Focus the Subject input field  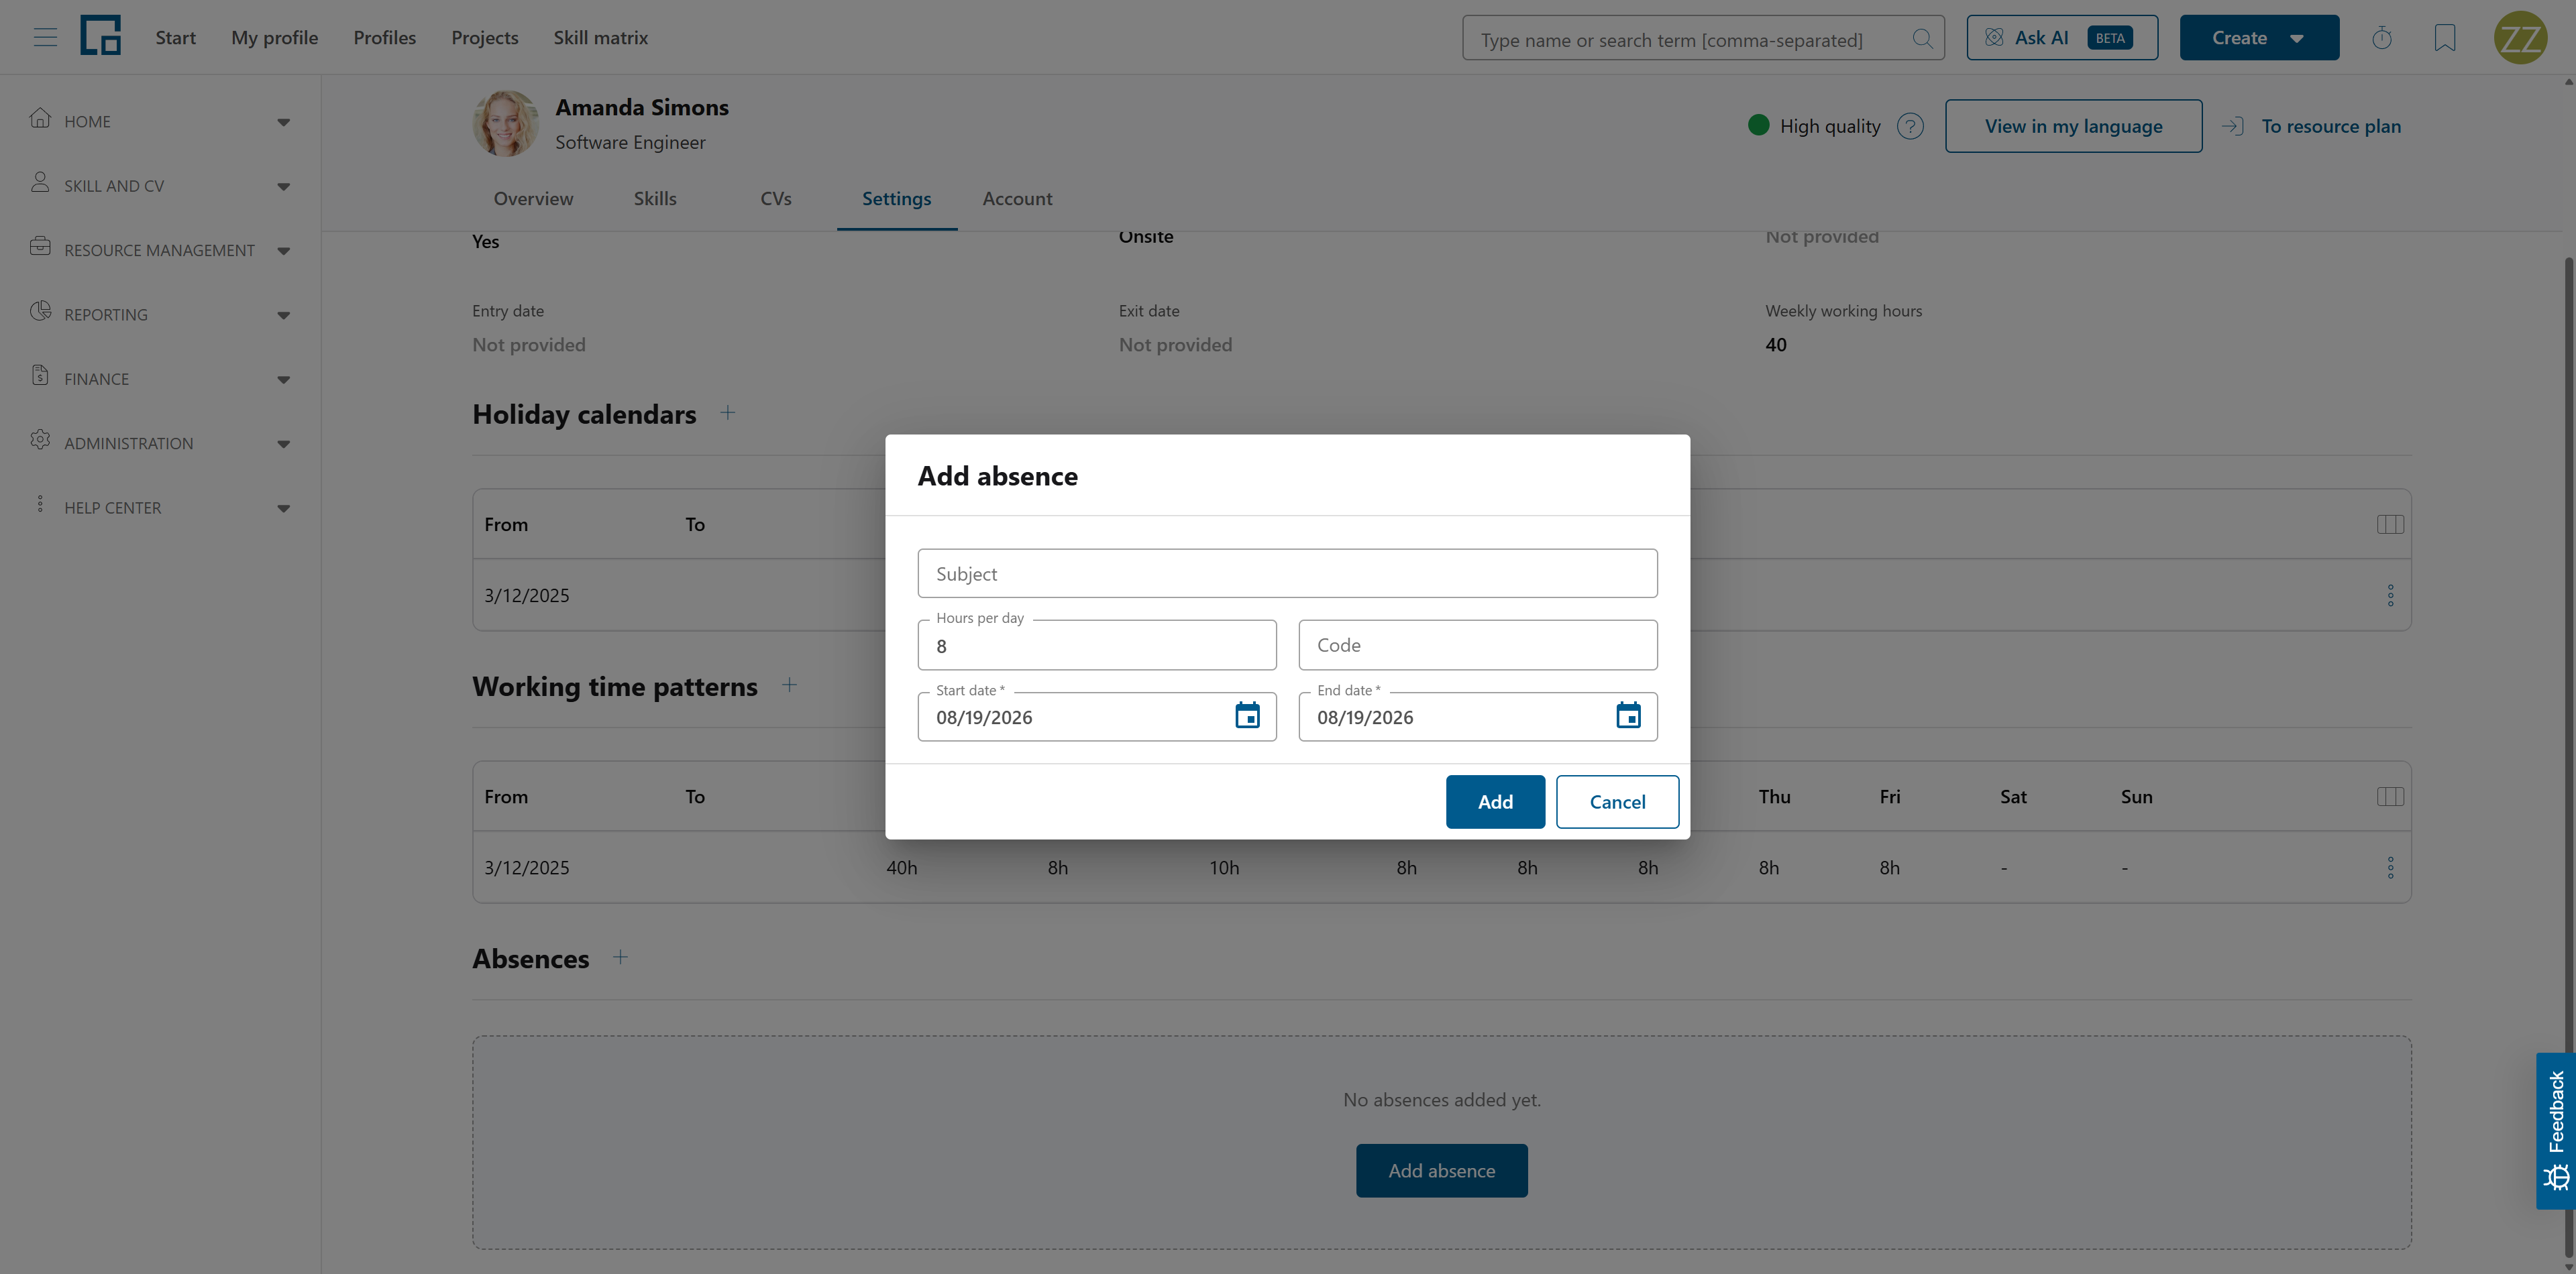coord(1287,573)
